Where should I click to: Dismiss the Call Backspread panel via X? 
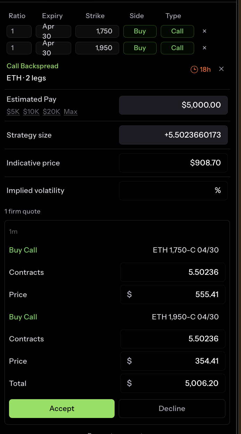click(222, 69)
